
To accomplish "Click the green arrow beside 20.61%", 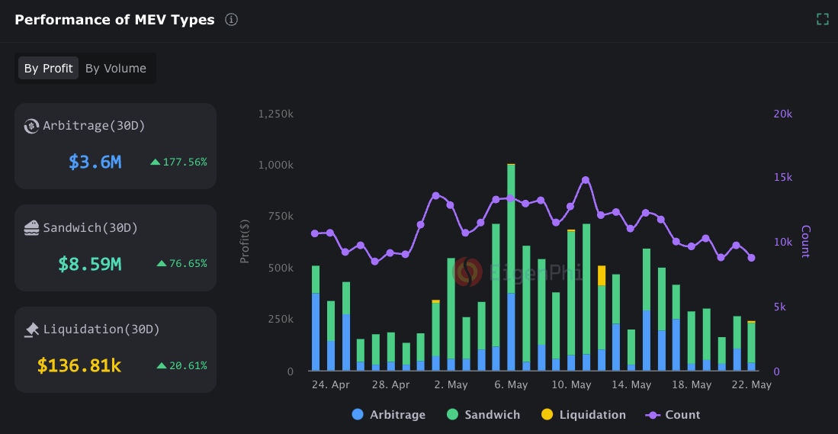I will coord(161,365).
